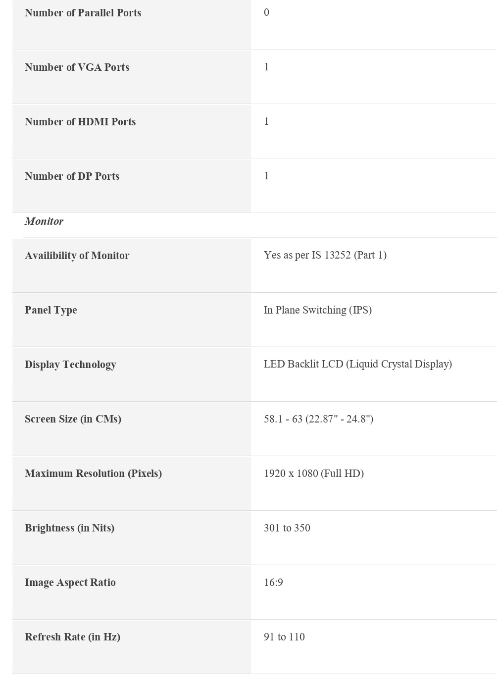Click the 91 to 110 refresh rate value
497x684 pixels.
284,637
